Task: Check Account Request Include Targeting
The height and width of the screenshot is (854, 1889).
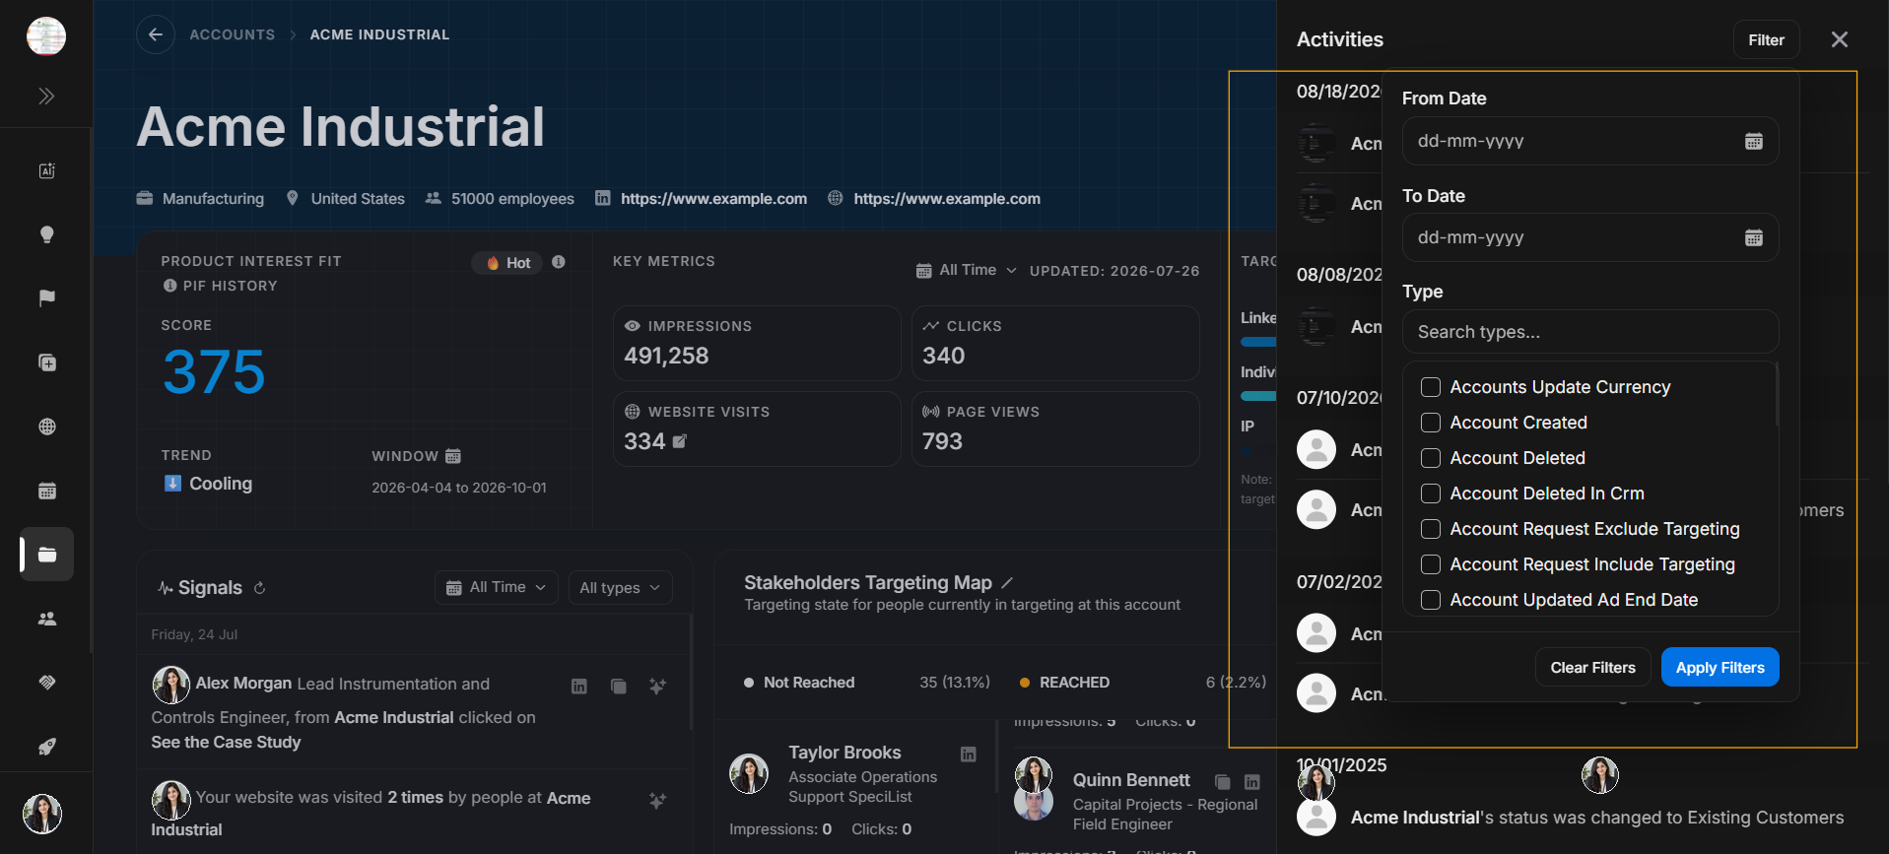Action: pos(1431,564)
